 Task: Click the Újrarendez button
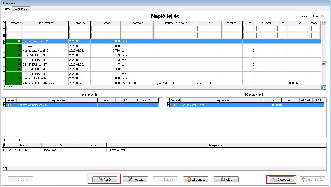point(196,179)
